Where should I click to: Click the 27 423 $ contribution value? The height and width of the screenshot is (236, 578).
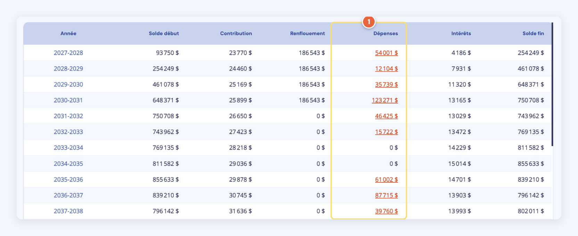click(x=240, y=132)
